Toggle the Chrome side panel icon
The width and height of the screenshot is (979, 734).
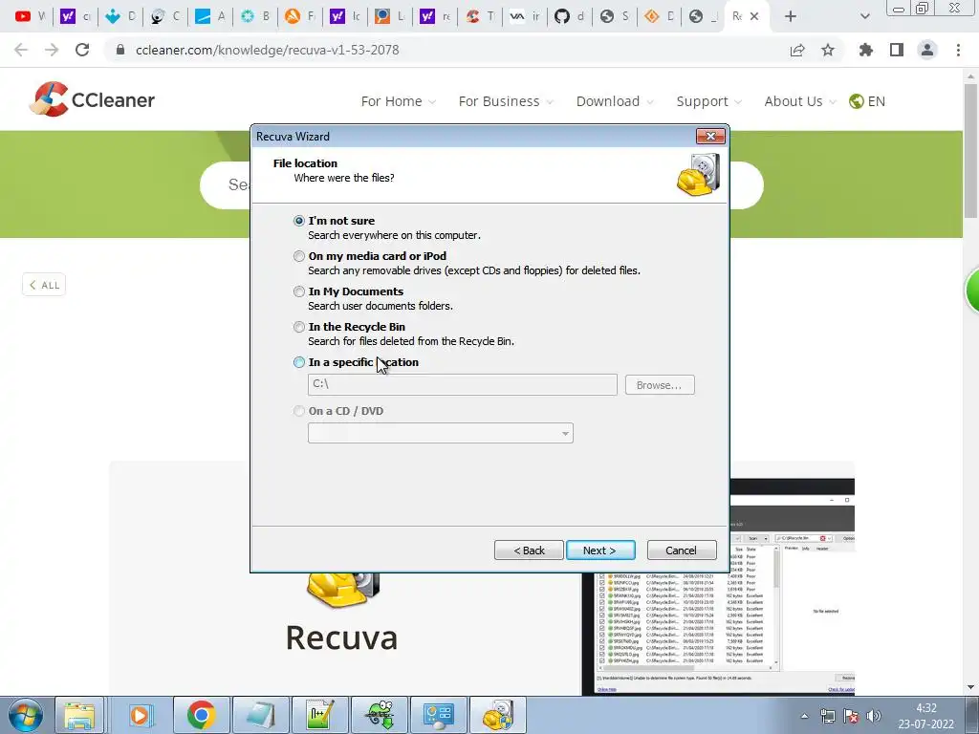(897, 50)
